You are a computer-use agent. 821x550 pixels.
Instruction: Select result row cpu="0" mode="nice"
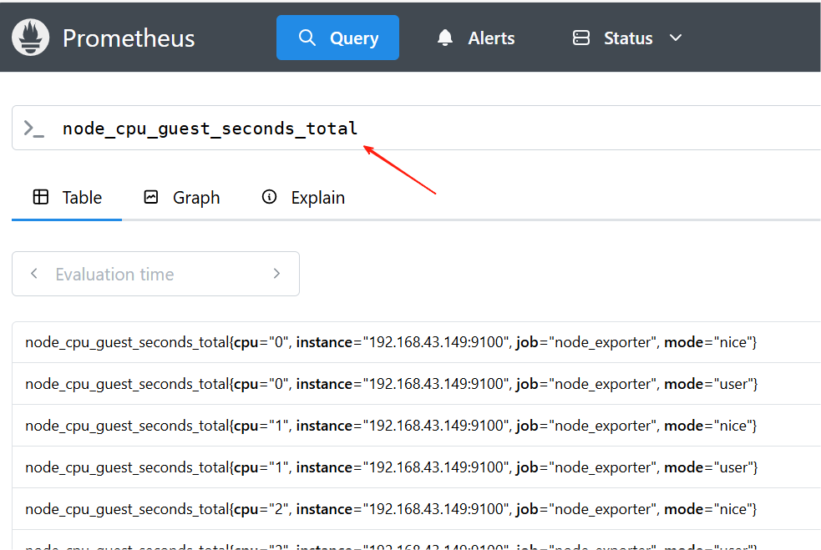(416, 342)
